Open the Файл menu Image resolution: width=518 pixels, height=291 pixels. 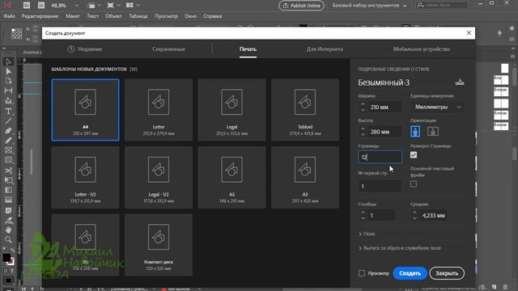tap(9, 16)
